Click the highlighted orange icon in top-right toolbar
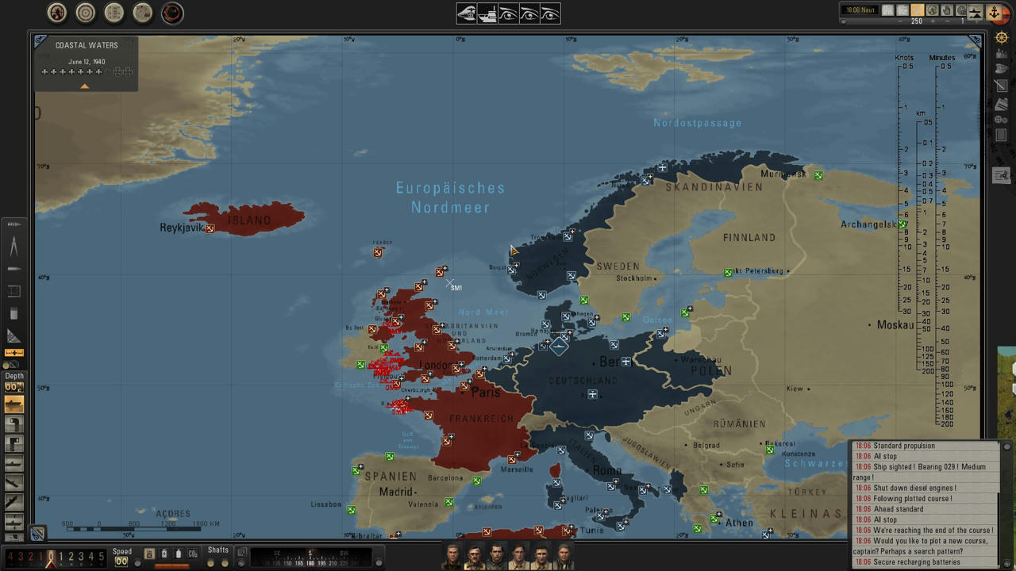Screen dimensions: 1016x571 (x=918, y=10)
